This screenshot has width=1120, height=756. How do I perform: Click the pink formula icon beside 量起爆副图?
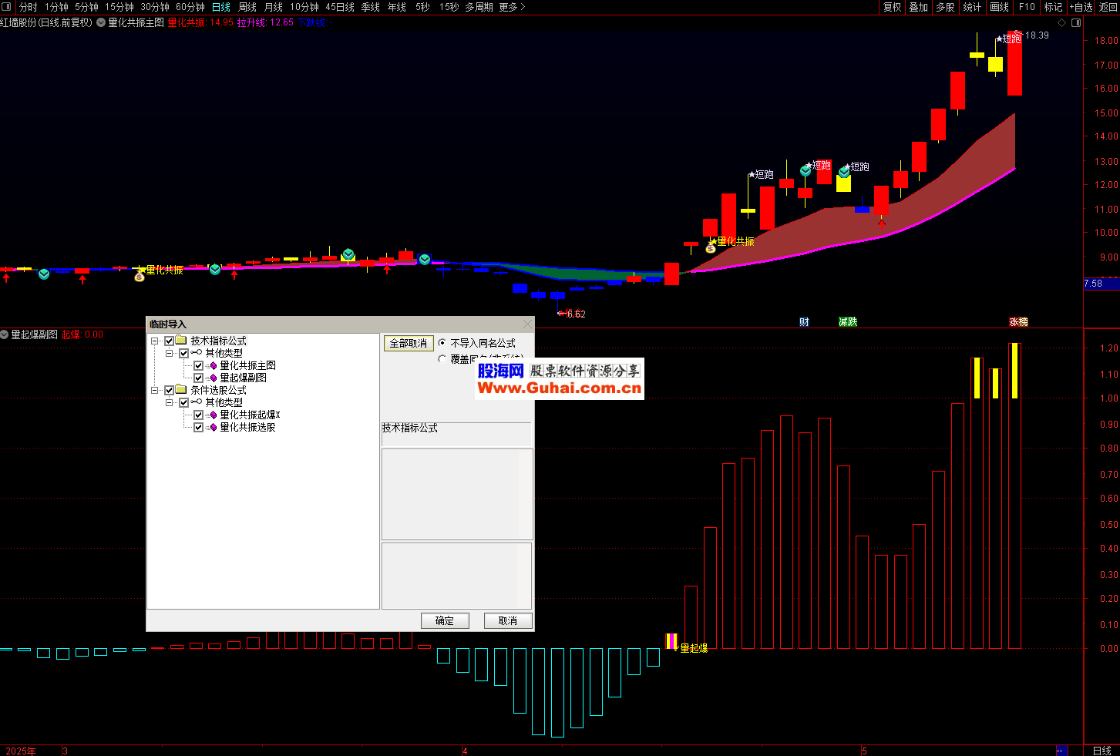213,378
